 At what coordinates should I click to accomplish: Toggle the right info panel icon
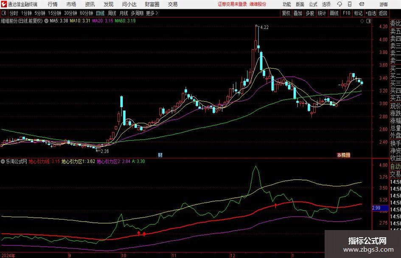(x=368, y=21)
